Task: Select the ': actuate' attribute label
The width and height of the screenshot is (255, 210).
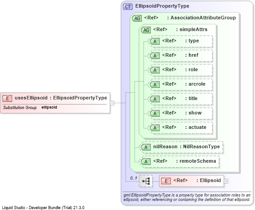Action: 196,127
